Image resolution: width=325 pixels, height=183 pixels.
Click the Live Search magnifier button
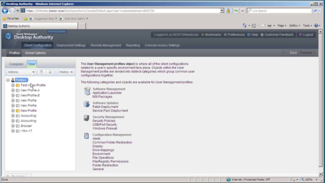click(x=315, y=11)
